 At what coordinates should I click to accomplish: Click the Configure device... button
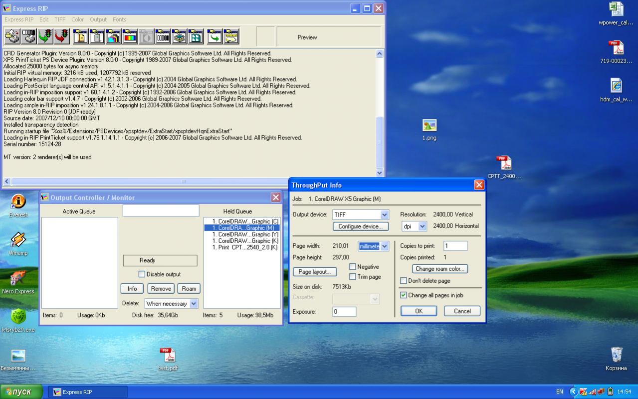(361, 226)
